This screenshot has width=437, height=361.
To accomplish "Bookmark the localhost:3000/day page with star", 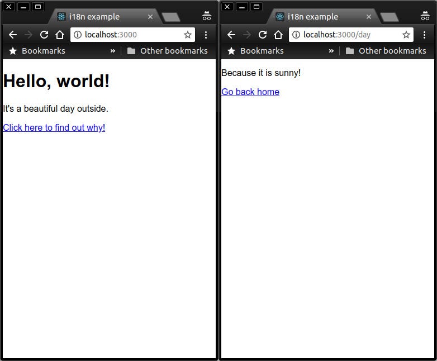I will [x=406, y=35].
